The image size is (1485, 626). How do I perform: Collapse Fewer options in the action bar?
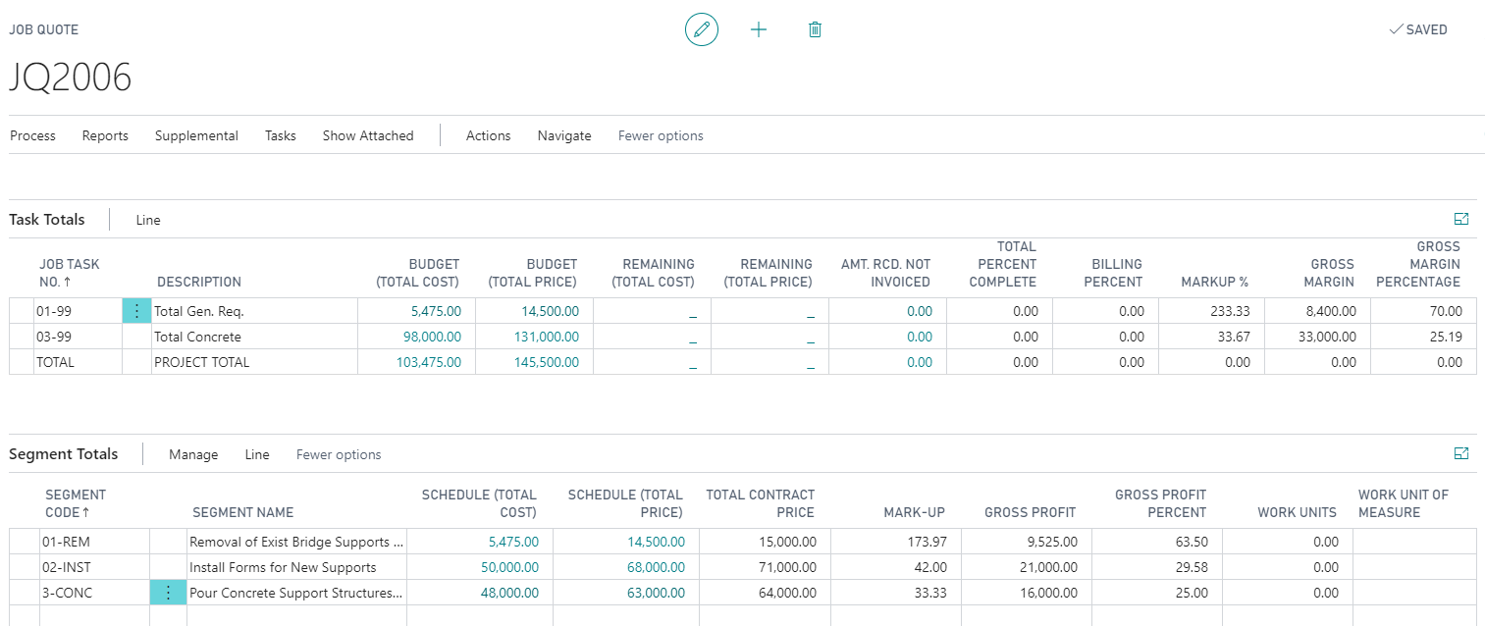(x=660, y=135)
